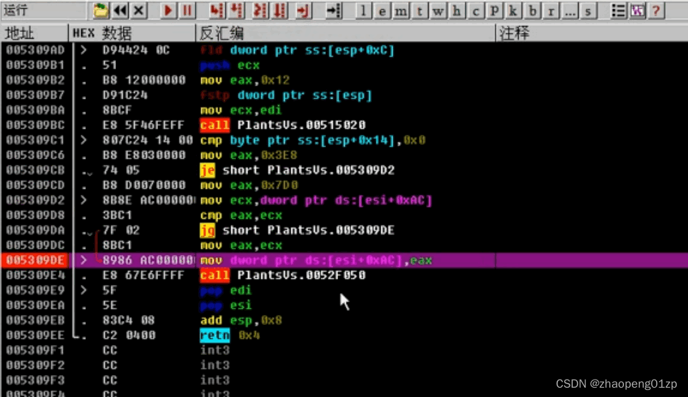Select the mov eax,ecx instruction at 005309DC
The image size is (688, 397).
pyautogui.click(x=241, y=245)
